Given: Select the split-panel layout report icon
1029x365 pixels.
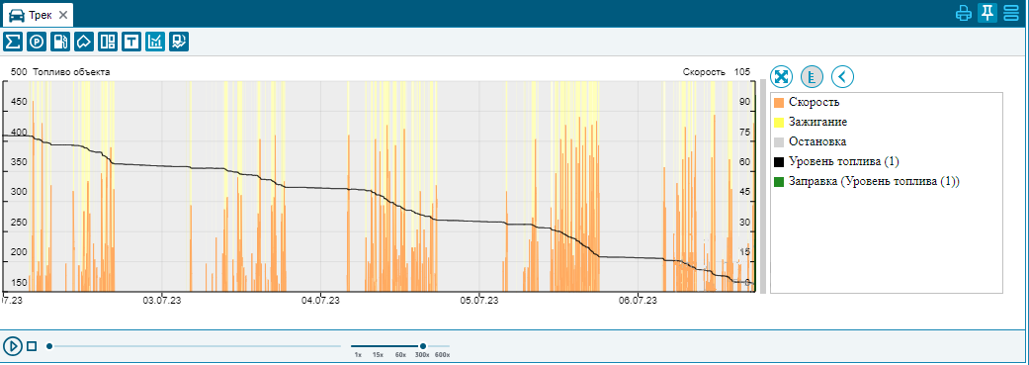Looking at the screenshot, I should point(108,42).
